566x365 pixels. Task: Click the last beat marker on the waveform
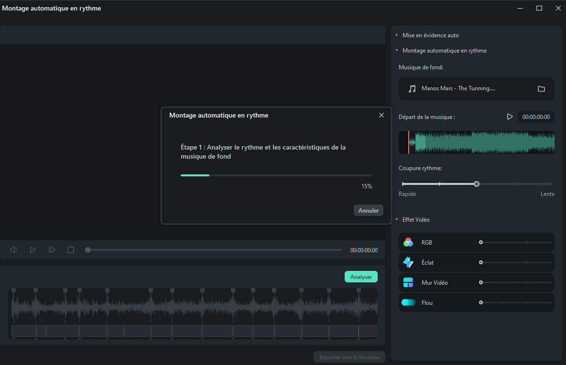click(359, 290)
